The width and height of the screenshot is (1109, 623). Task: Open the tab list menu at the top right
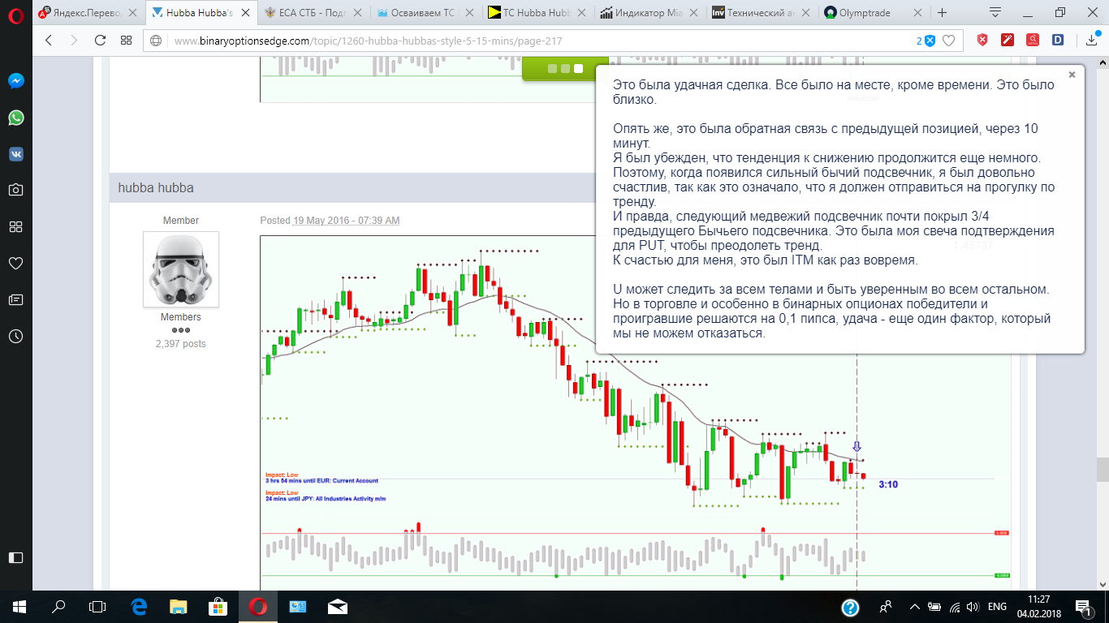coord(995,12)
